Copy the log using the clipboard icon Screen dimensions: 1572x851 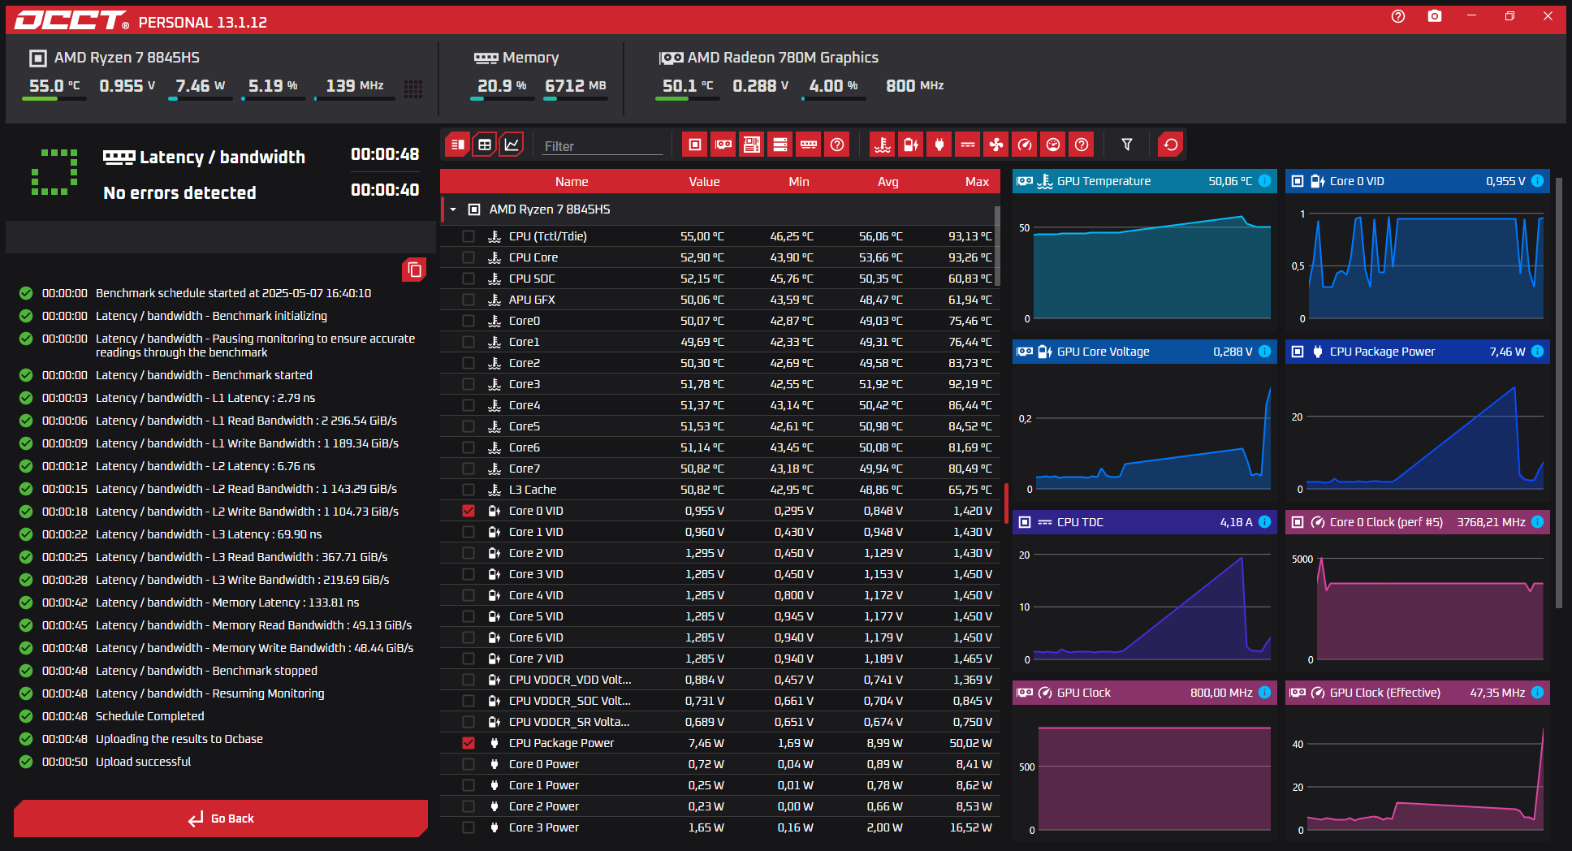tap(414, 270)
